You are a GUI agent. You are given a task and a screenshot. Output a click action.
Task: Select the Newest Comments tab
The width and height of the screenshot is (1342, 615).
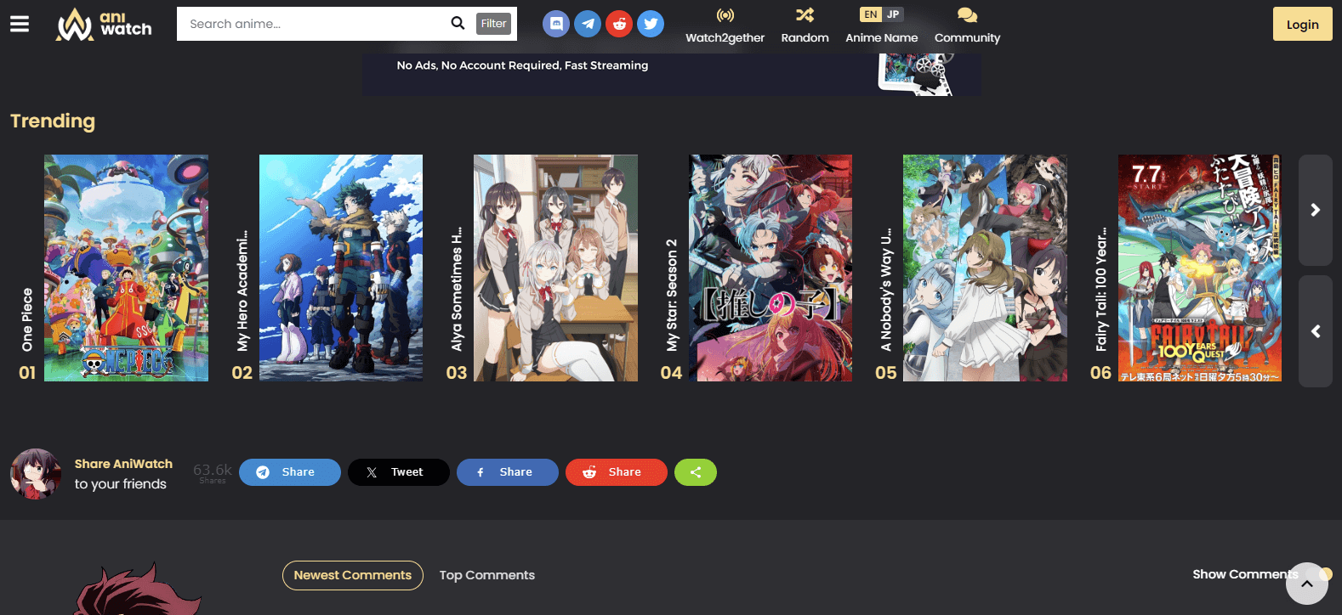tap(353, 575)
